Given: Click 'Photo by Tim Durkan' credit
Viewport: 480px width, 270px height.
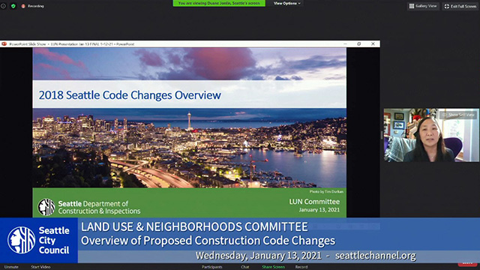Looking at the screenshot, I should (x=326, y=192).
